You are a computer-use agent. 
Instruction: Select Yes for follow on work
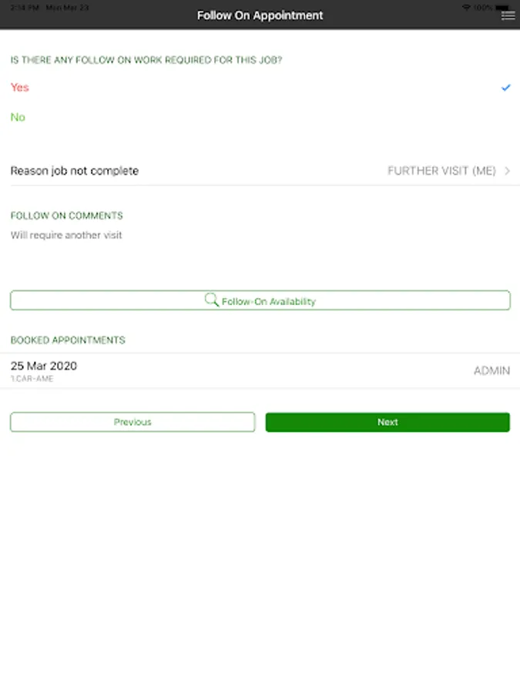(20, 88)
